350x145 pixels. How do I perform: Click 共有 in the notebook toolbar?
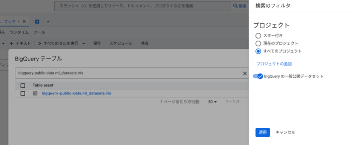point(145,43)
